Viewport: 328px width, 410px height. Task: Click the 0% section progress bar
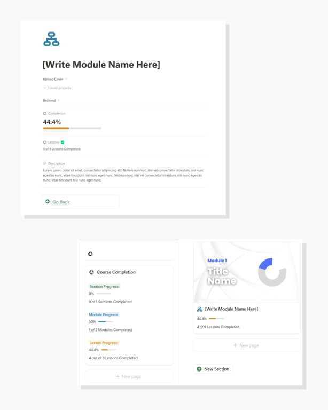click(x=104, y=294)
